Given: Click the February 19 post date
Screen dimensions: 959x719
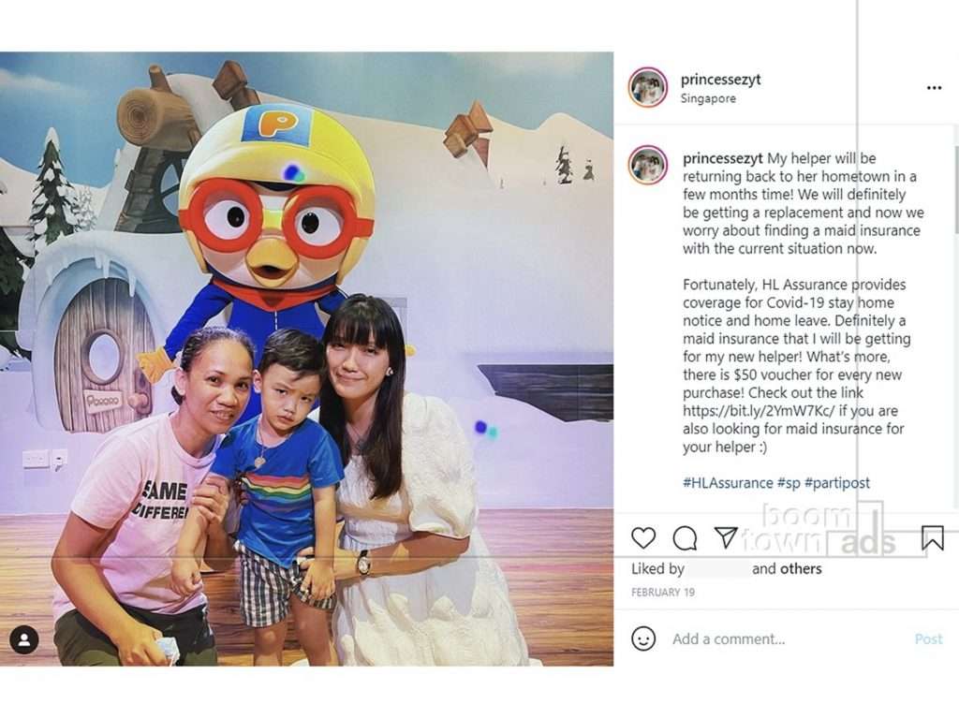Looking at the screenshot, I should 663,592.
